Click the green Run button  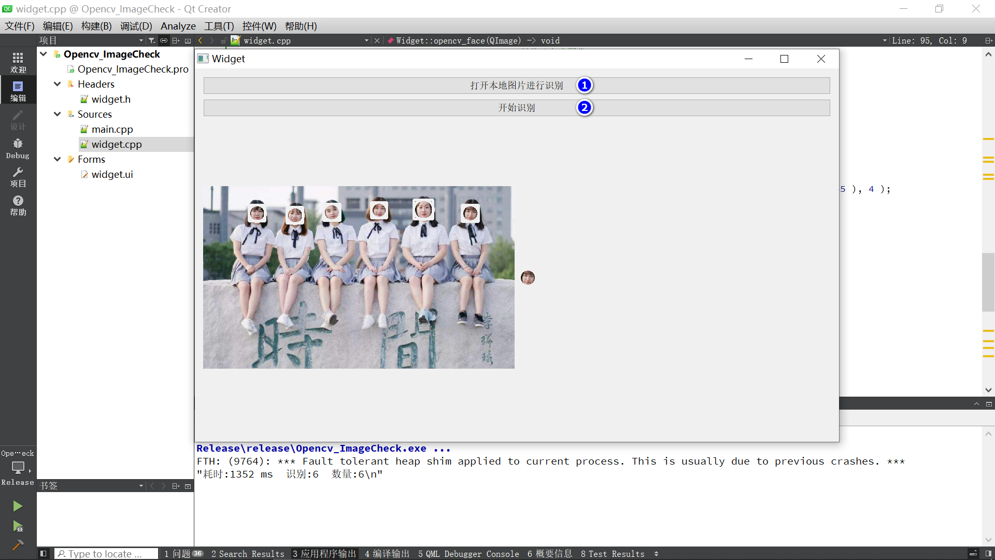18,506
